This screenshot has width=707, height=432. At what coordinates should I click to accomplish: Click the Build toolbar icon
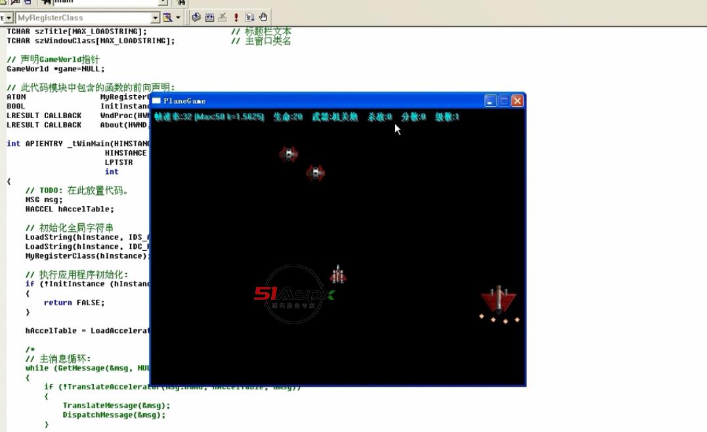click(x=209, y=17)
